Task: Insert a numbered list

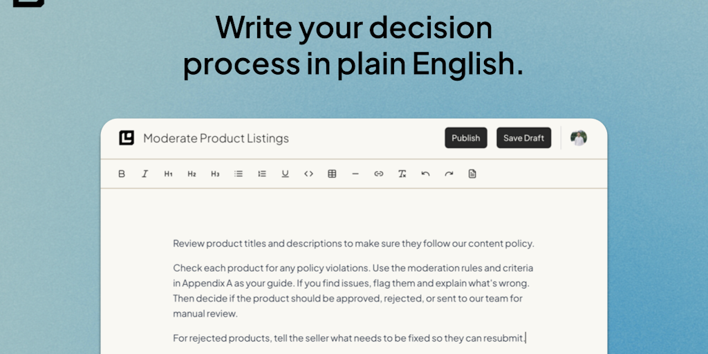Action: click(x=262, y=174)
